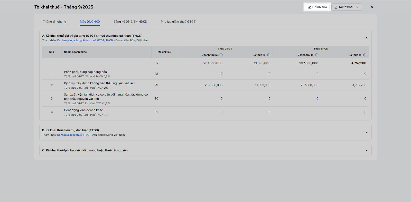Click info icon next to Thuế TNCN Doanh thu (a)
The height and width of the screenshot is (202, 411).
point(317,55)
